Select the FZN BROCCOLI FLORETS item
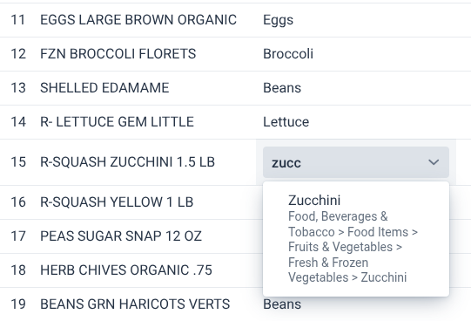This screenshot has height=321, width=471. [x=118, y=54]
